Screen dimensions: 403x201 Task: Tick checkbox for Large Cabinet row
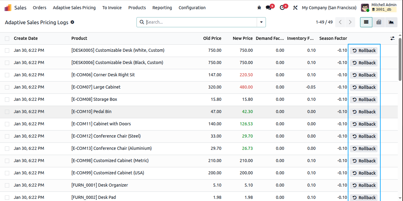[x=7, y=87]
